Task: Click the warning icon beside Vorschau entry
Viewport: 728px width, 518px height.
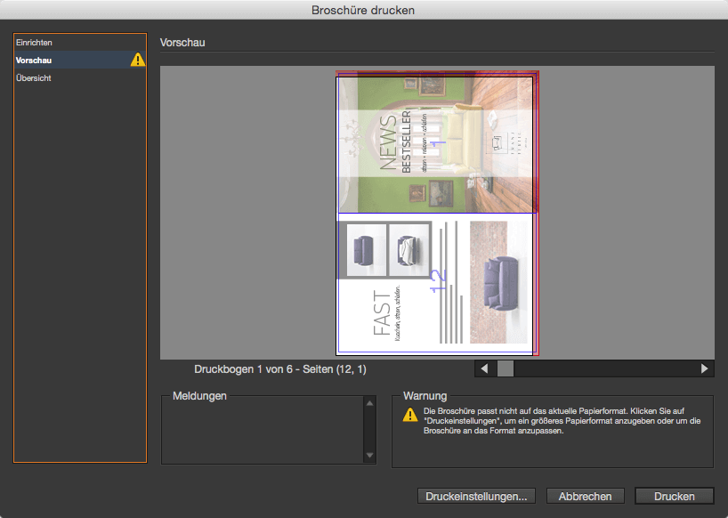Action: pyautogui.click(x=137, y=60)
